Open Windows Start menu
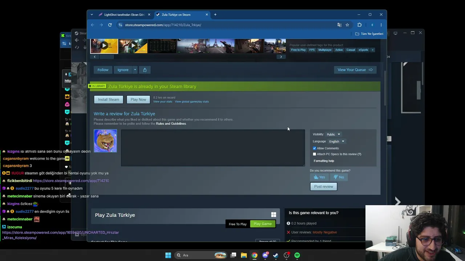The image size is (465, 261). tap(168, 255)
